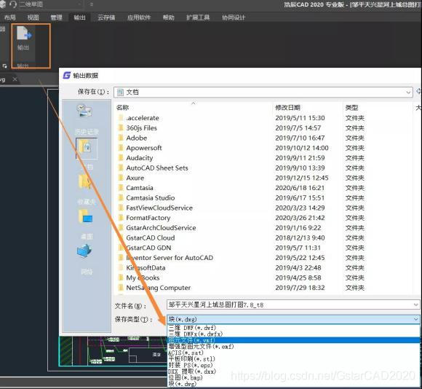422x389 pixels.
Task: Open the 收藏夹 favorites folder icon
Action: pyautogui.click(x=84, y=181)
